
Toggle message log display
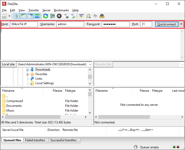coord(17,16)
